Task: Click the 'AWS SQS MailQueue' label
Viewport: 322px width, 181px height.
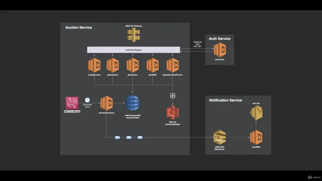Action: (x=220, y=148)
